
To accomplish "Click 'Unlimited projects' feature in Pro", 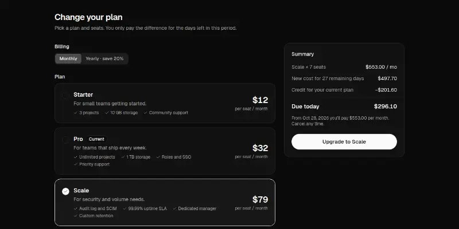I will coord(94,157).
